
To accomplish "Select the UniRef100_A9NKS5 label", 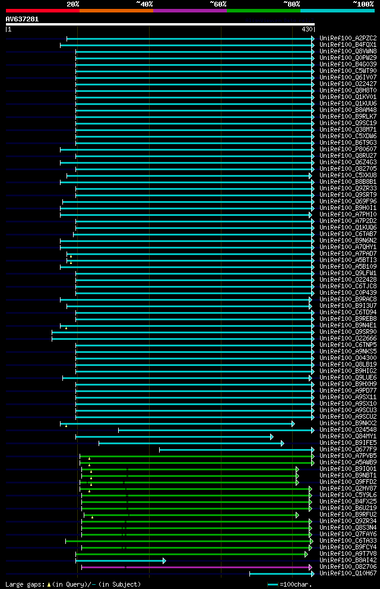I will (348, 352).
